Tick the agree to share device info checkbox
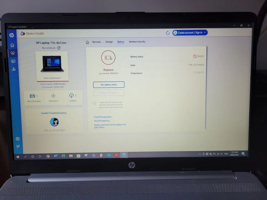This screenshot has height=200, width=267. (x=95, y=103)
